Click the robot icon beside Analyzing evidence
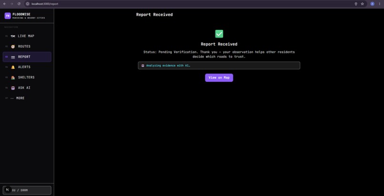 pos(143,66)
